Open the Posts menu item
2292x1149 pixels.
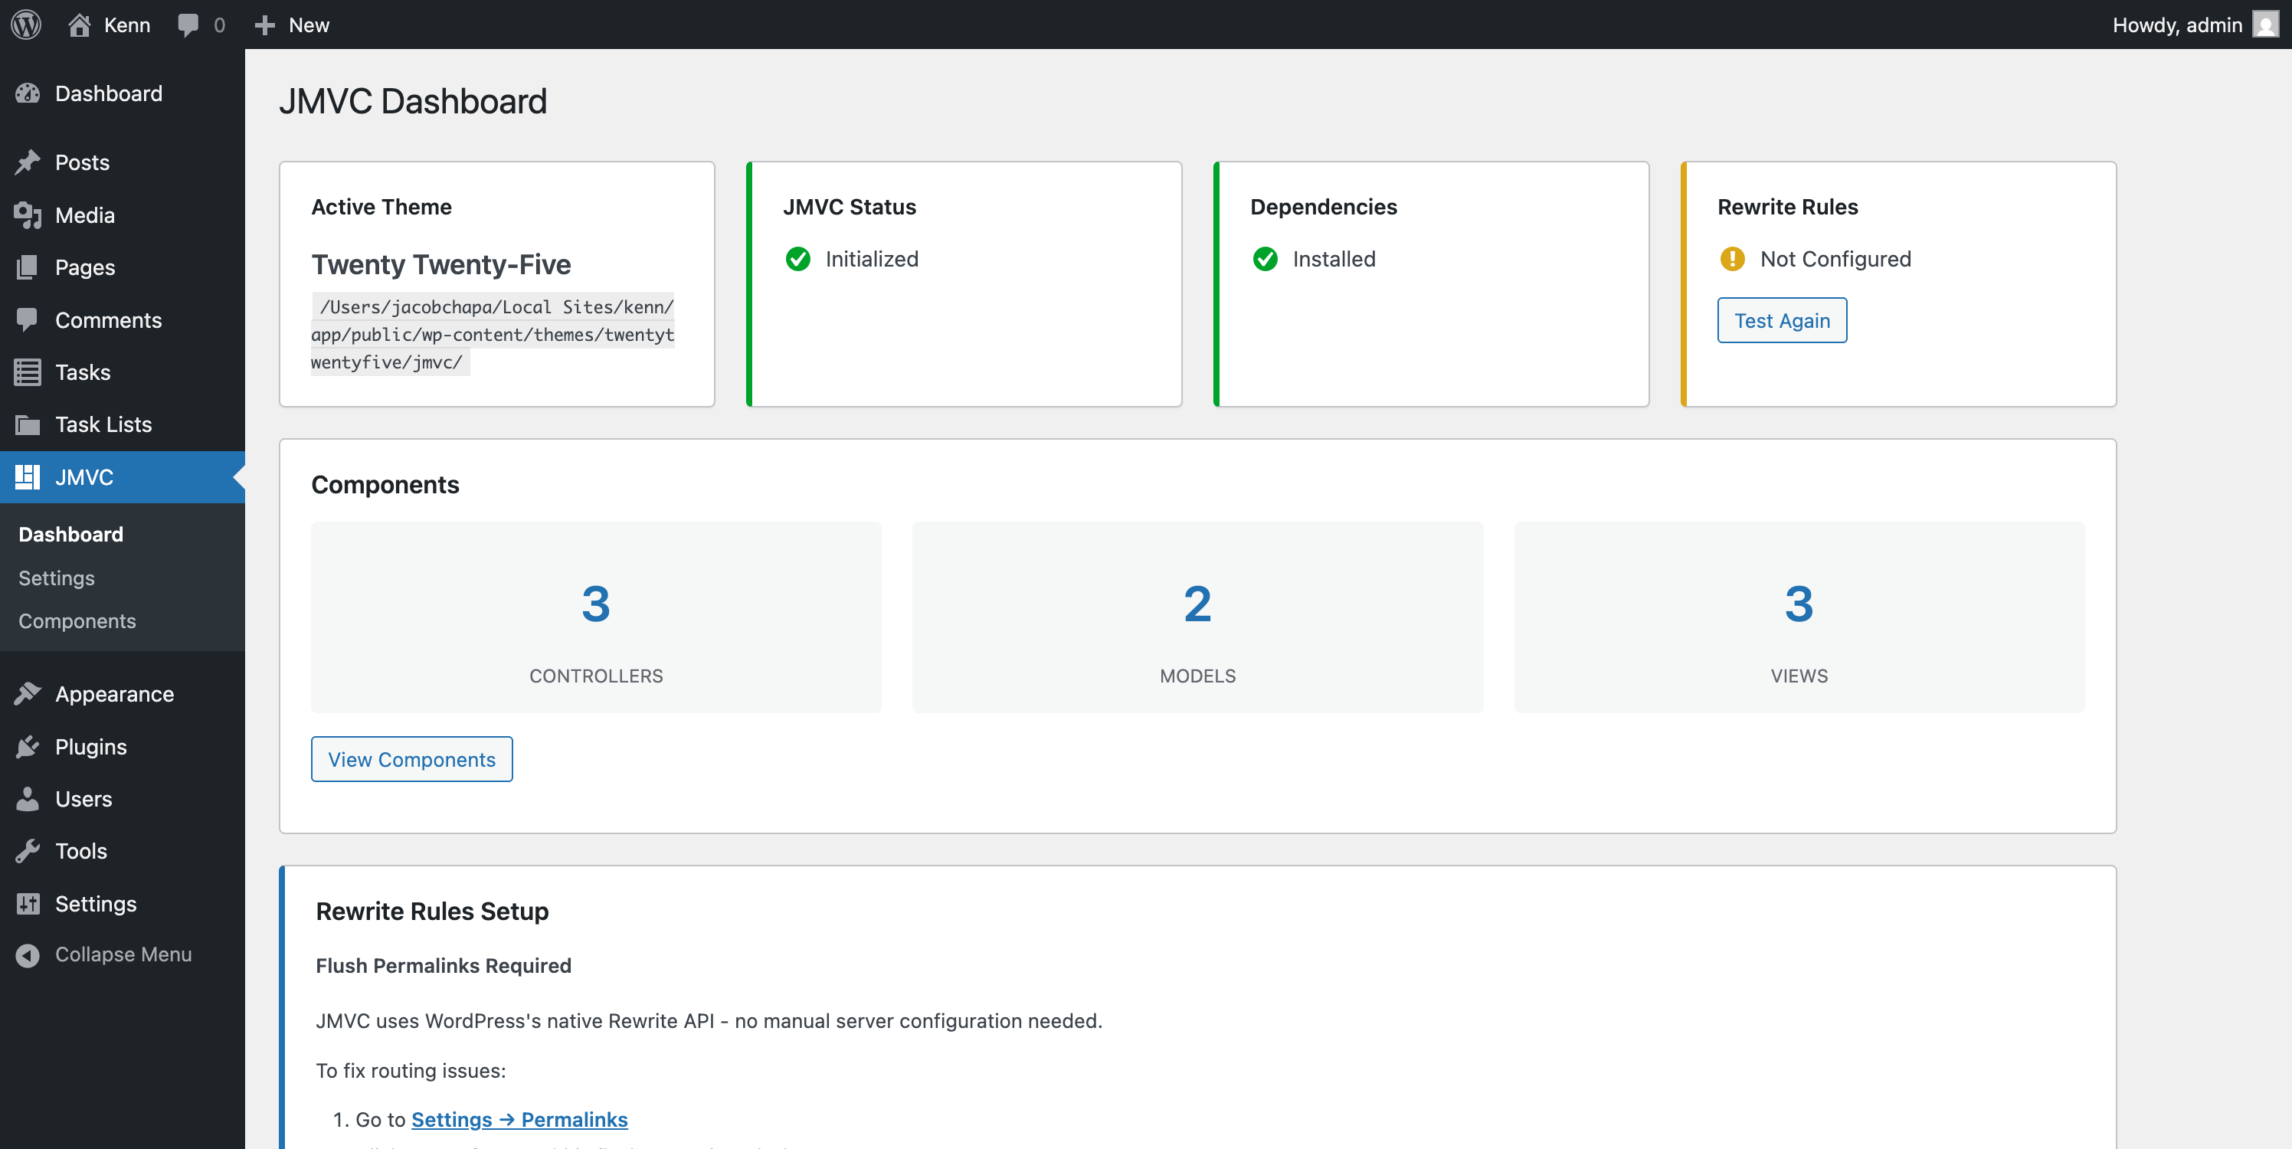tap(123, 162)
